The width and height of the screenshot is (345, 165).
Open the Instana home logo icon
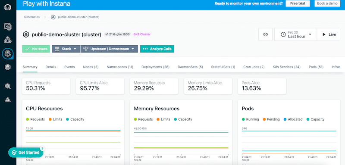[x=8, y=7]
